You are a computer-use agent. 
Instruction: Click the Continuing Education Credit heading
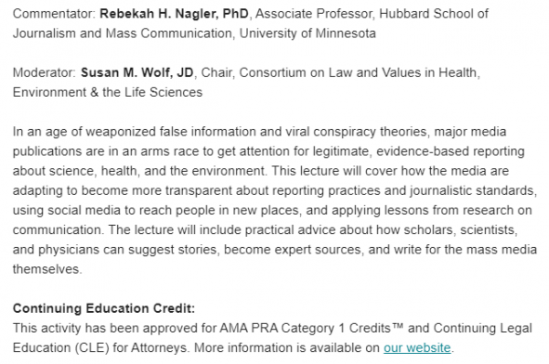click(x=104, y=308)
